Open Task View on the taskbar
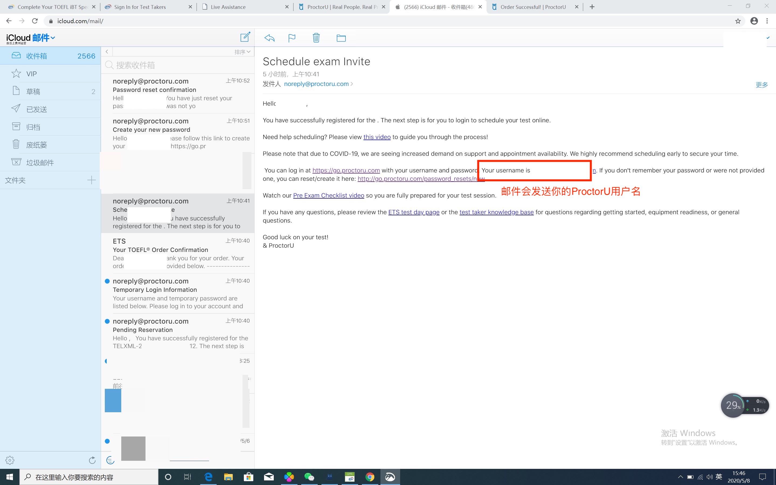Image resolution: width=776 pixels, height=485 pixels. tap(188, 477)
